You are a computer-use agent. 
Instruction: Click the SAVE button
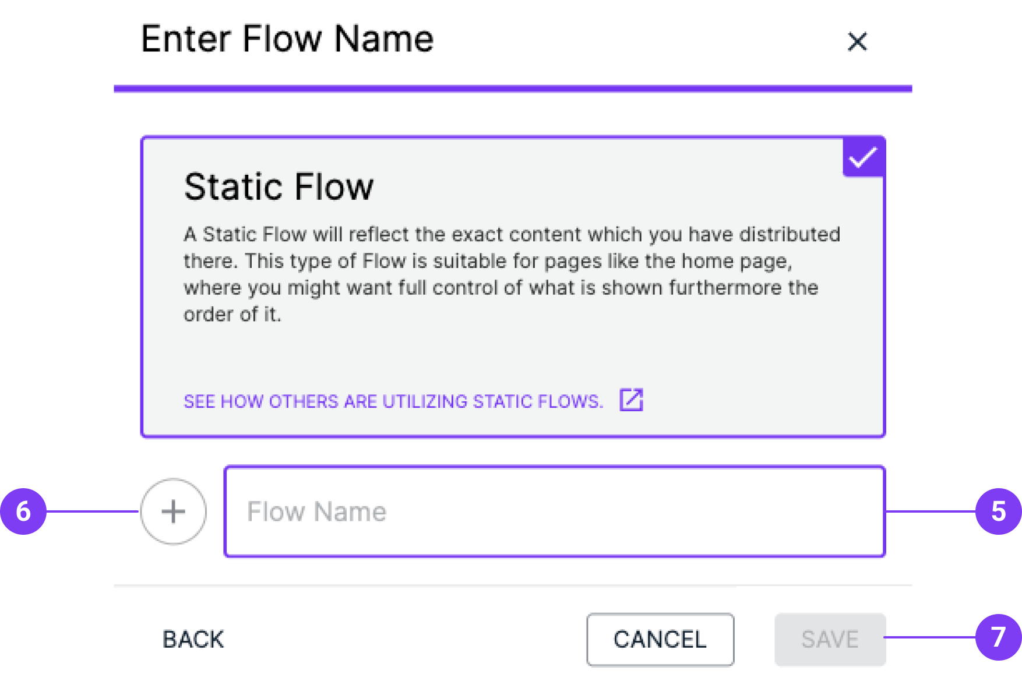click(x=830, y=639)
